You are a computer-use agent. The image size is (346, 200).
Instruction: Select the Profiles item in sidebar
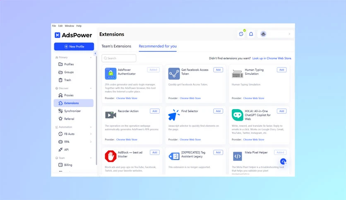click(74, 64)
